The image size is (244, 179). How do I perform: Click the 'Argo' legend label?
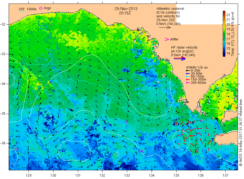click(x=47, y=8)
